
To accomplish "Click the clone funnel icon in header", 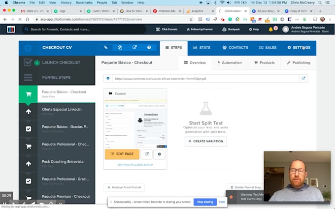I will tap(120, 47).
